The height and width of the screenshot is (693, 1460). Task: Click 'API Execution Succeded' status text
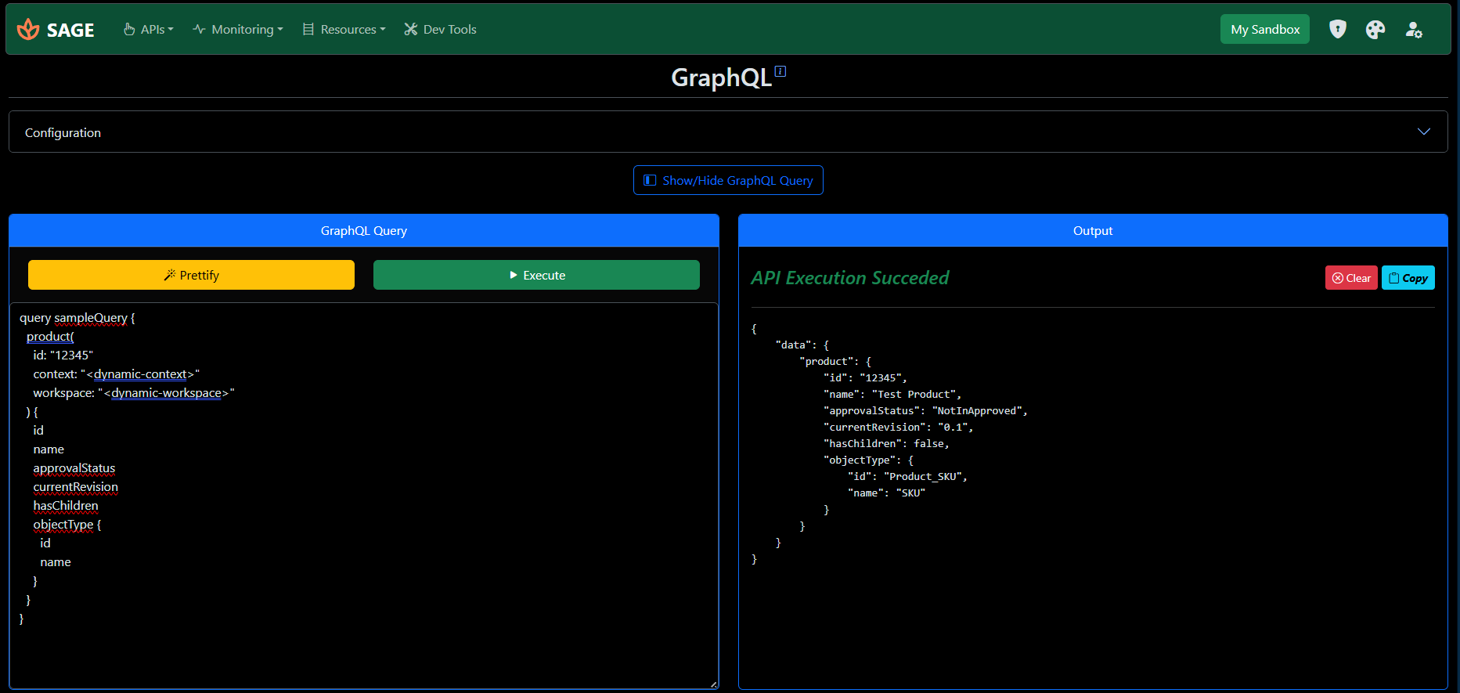click(x=850, y=278)
